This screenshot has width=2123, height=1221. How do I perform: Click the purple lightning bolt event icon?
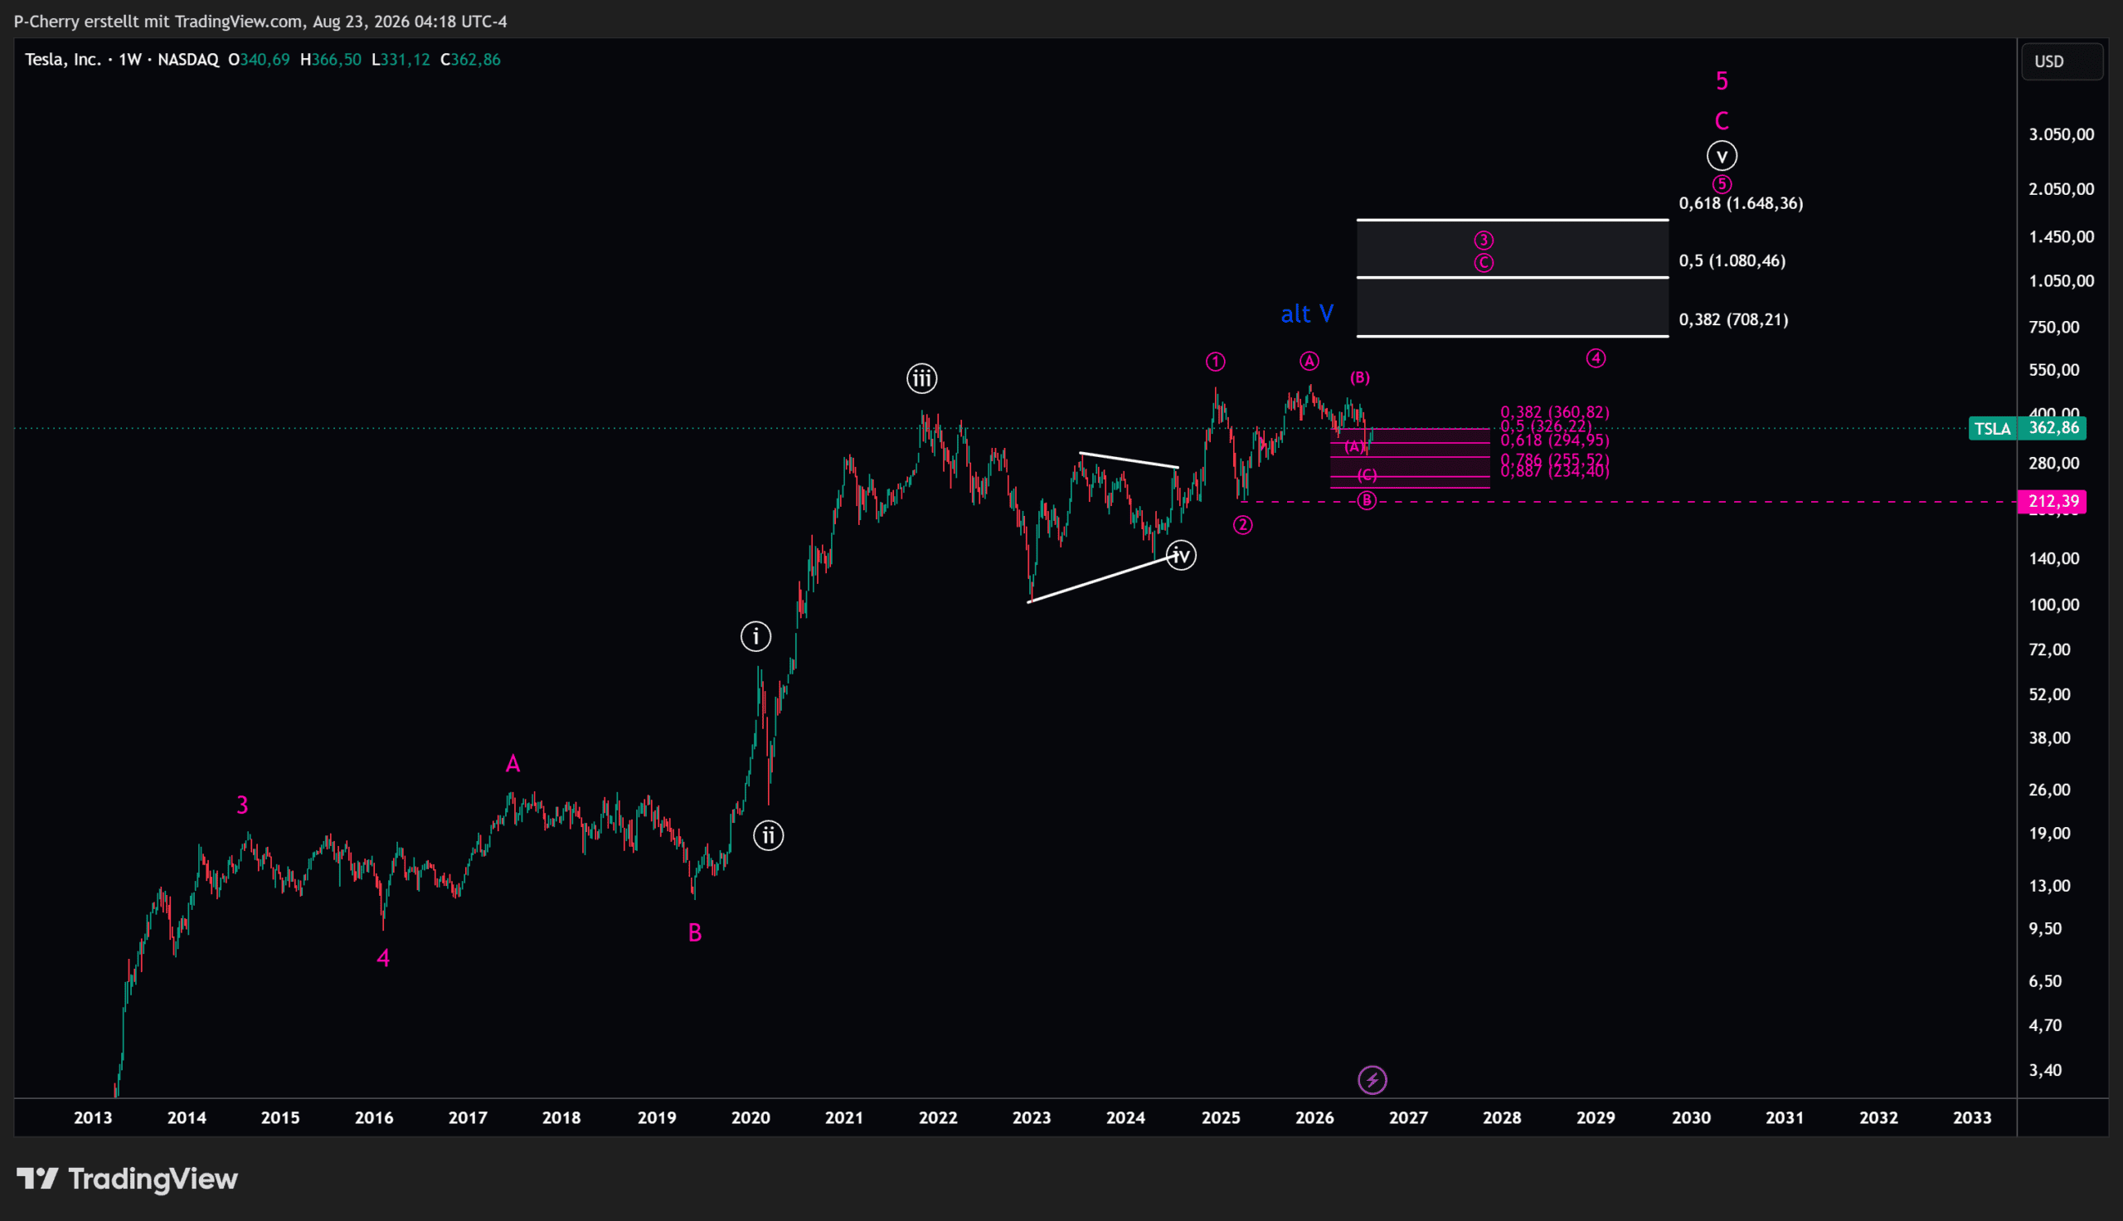point(1372,1080)
